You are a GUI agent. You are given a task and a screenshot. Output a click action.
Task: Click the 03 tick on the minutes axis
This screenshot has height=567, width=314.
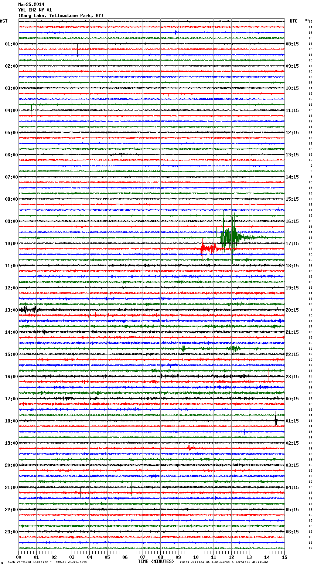pos(72,557)
